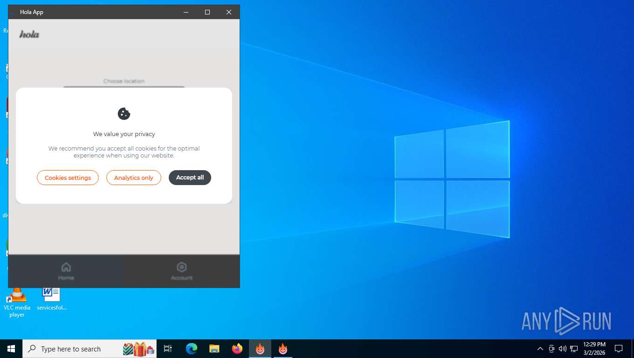Open the notification center

[619, 349]
